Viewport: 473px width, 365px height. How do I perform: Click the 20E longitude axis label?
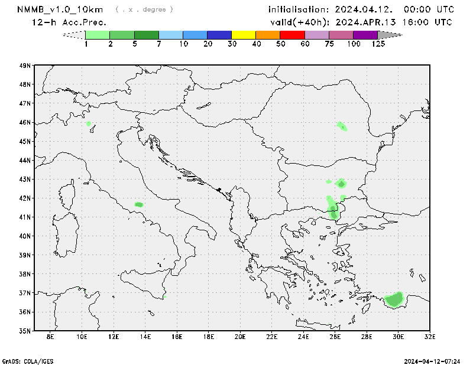point(240,337)
